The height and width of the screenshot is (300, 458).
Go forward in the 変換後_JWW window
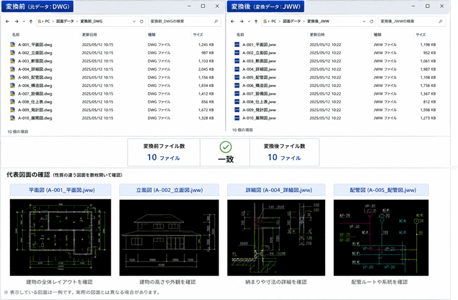[x=241, y=22]
